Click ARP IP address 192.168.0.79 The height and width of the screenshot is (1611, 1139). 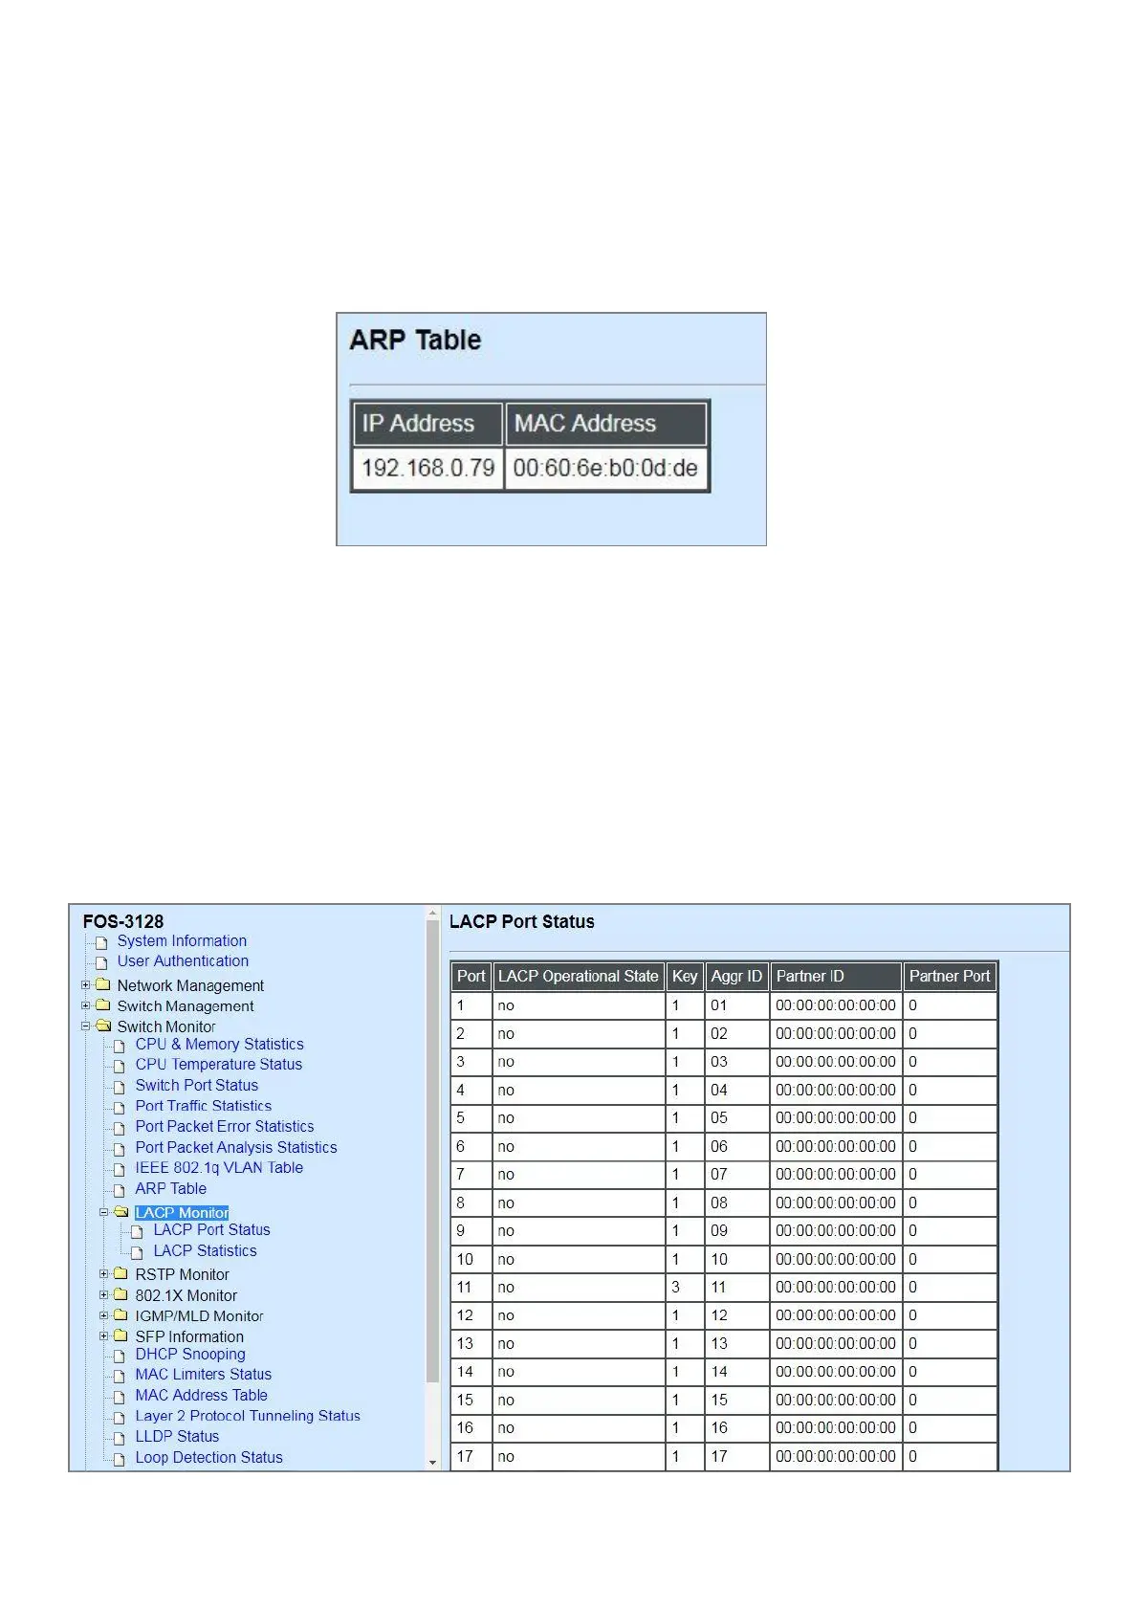[x=427, y=468]
